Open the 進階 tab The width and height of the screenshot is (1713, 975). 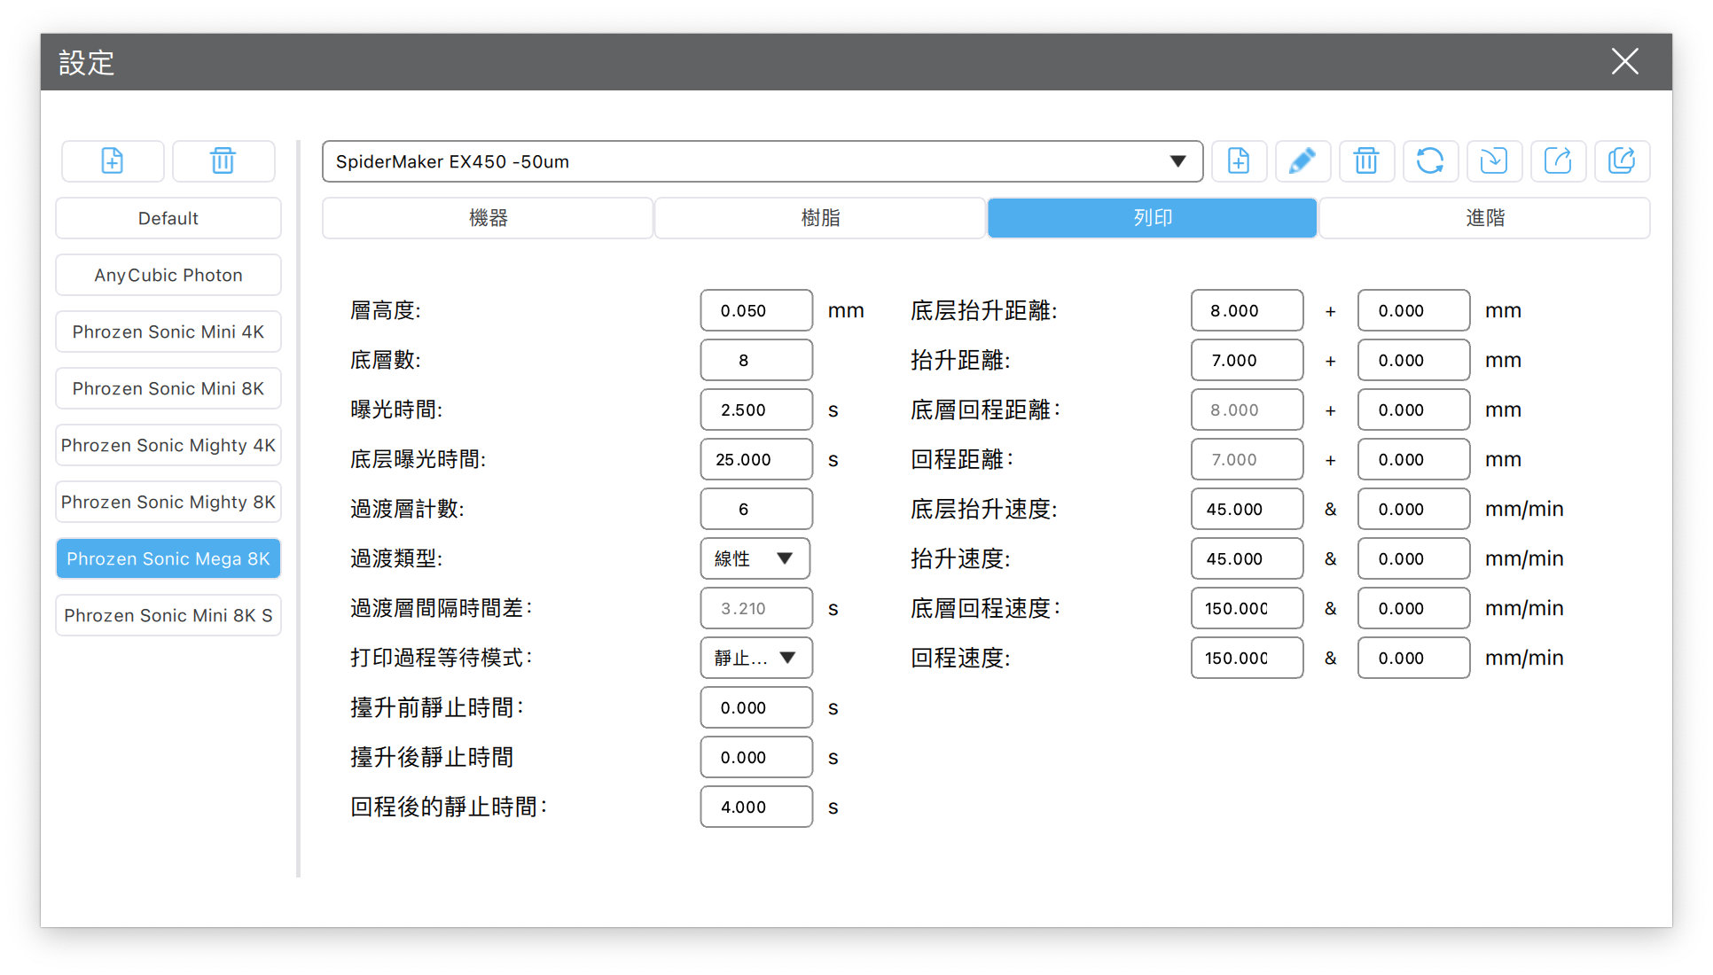pos(1484,218)
